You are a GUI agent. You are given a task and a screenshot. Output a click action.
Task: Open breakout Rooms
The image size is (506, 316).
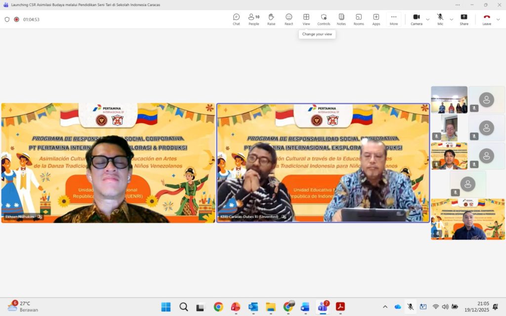[x=359, y=19]
